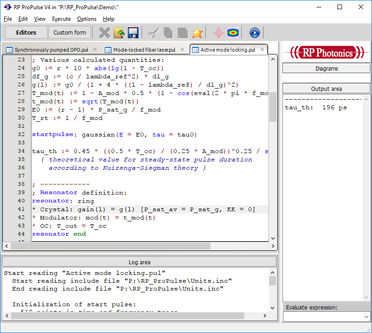Click the log area horizontal scrollbar thumb
Image resolution: width=372 pixels, height=333 pixels.
click(127, 315)
